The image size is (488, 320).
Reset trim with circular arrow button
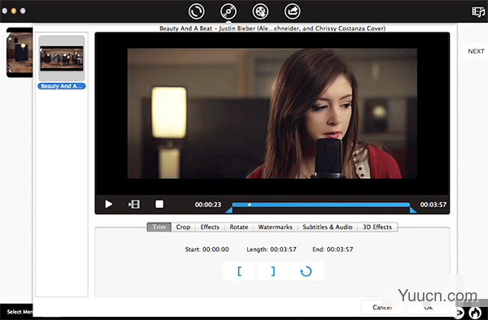coord(306,271)
